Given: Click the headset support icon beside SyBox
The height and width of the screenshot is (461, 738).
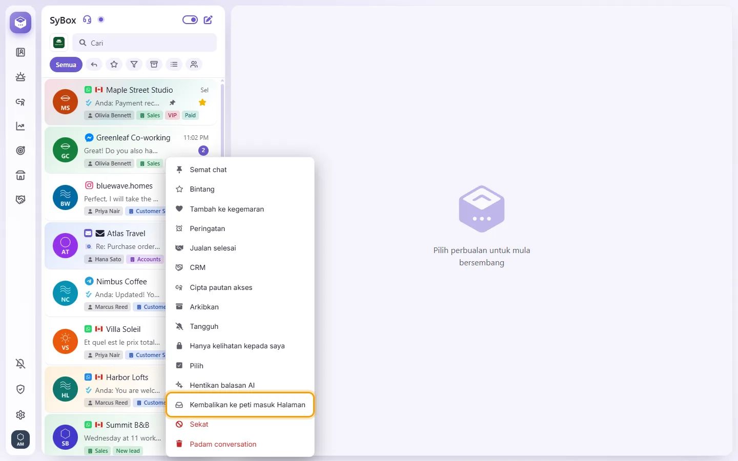Looking at the screenshot, I should 87,19.
